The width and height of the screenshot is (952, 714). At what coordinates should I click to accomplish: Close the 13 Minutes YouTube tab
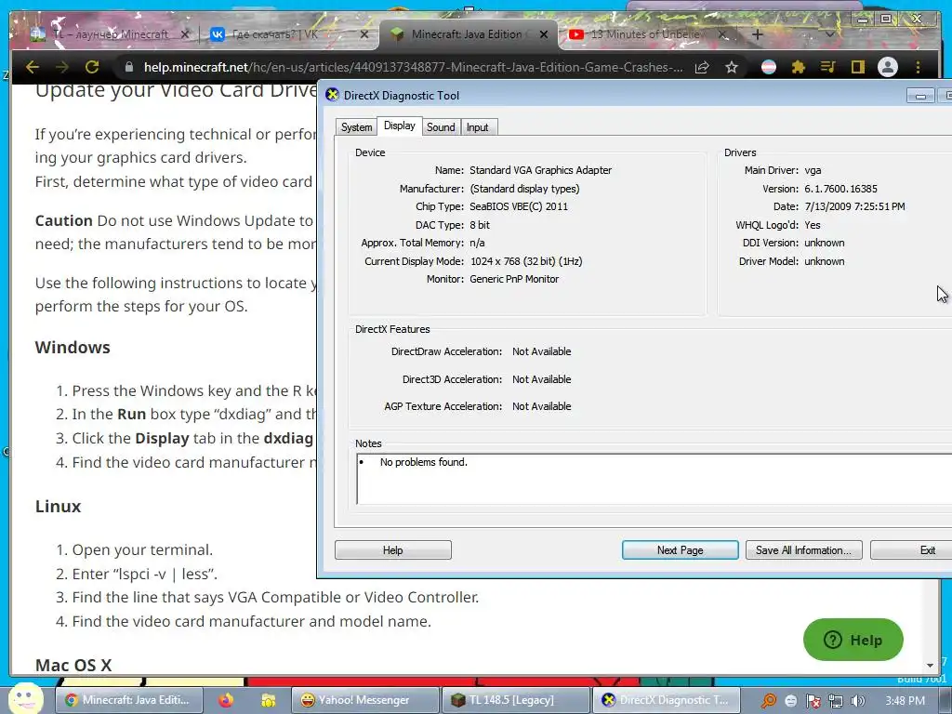pos(722,34)
